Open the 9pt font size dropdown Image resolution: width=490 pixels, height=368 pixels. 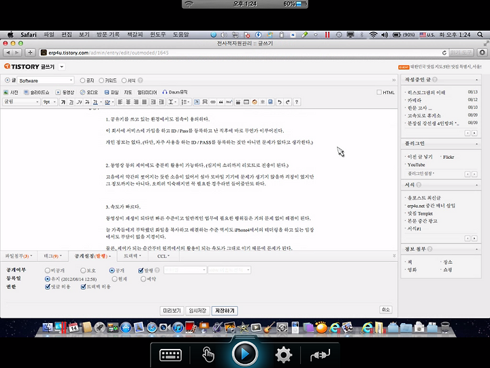(x=50, y=102)
